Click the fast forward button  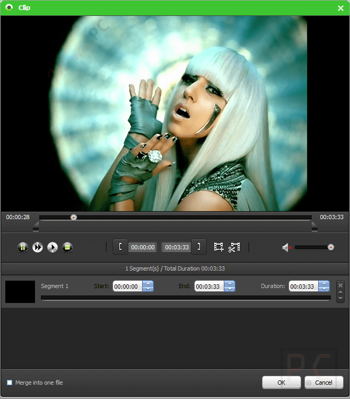(38, 247)
